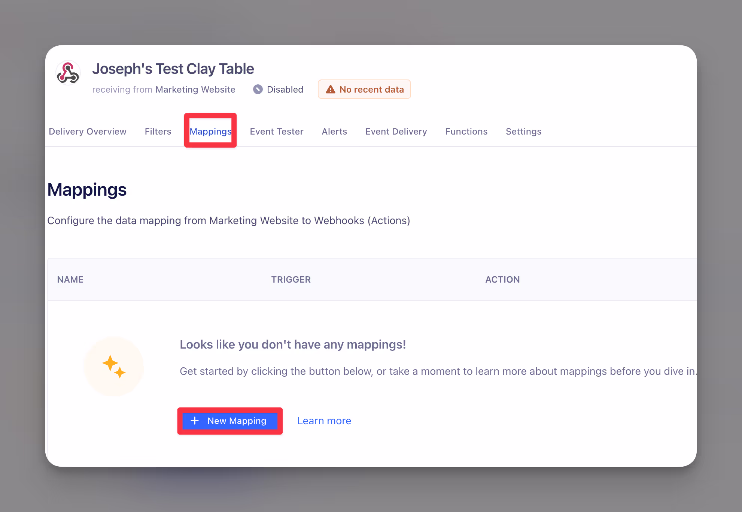Click the No recent data badge
Image resolution: width=742 pixels, height=512 pixels.
(x=364, y=89)
